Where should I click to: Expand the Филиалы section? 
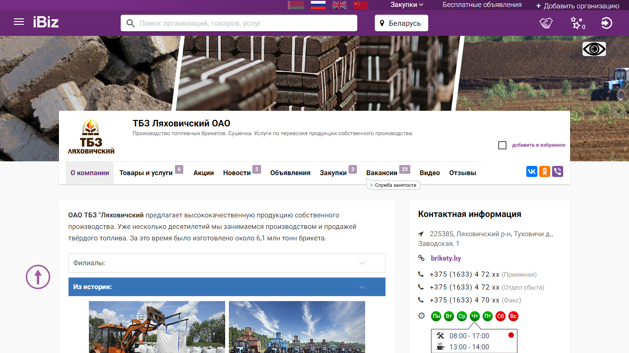coord(227,263)
